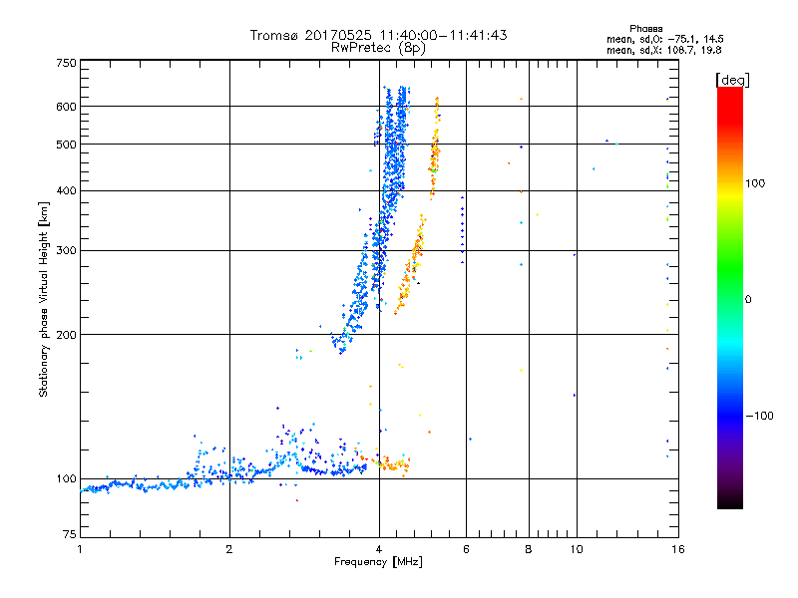Click the colorbar label '100'
The height and width of the screenshot is (598, 798).
755,183
